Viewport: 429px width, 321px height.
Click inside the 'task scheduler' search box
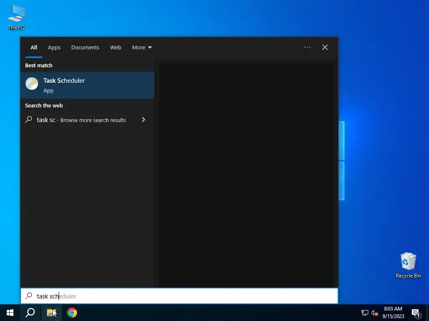tap(179, 296)
